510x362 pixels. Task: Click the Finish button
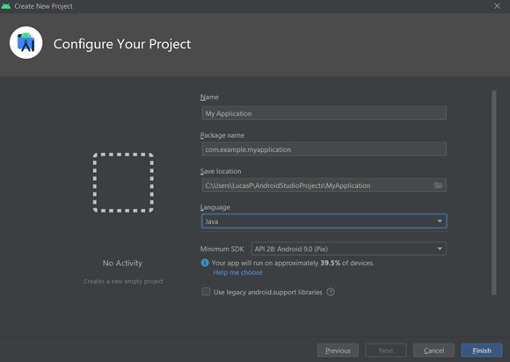point(481,351)
